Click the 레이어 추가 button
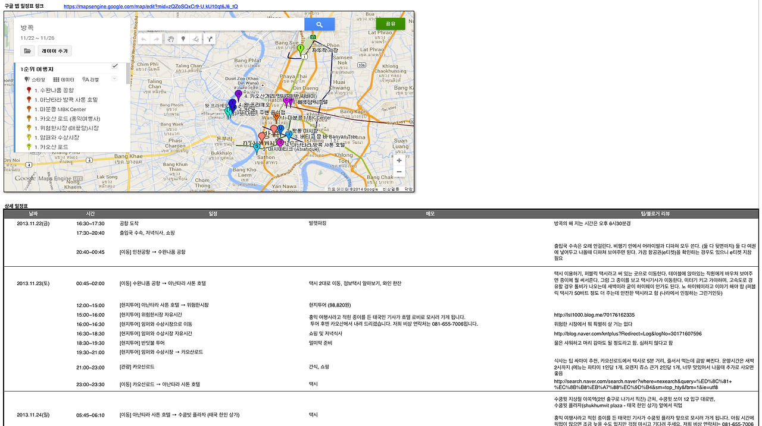Viewport: 762px width, 426px height. point(55,51)
